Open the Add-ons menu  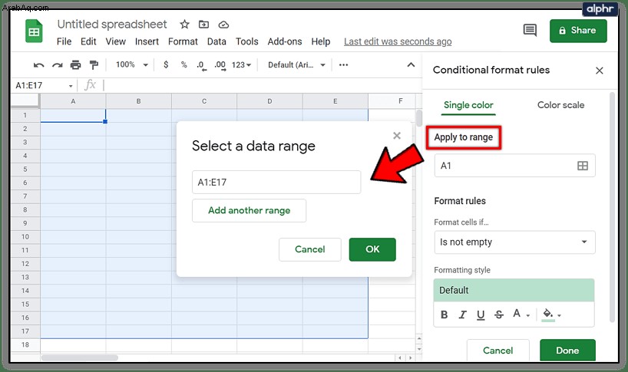pos(285,41)
